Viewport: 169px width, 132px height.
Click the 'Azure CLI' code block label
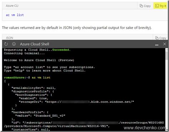click(12, 6)
